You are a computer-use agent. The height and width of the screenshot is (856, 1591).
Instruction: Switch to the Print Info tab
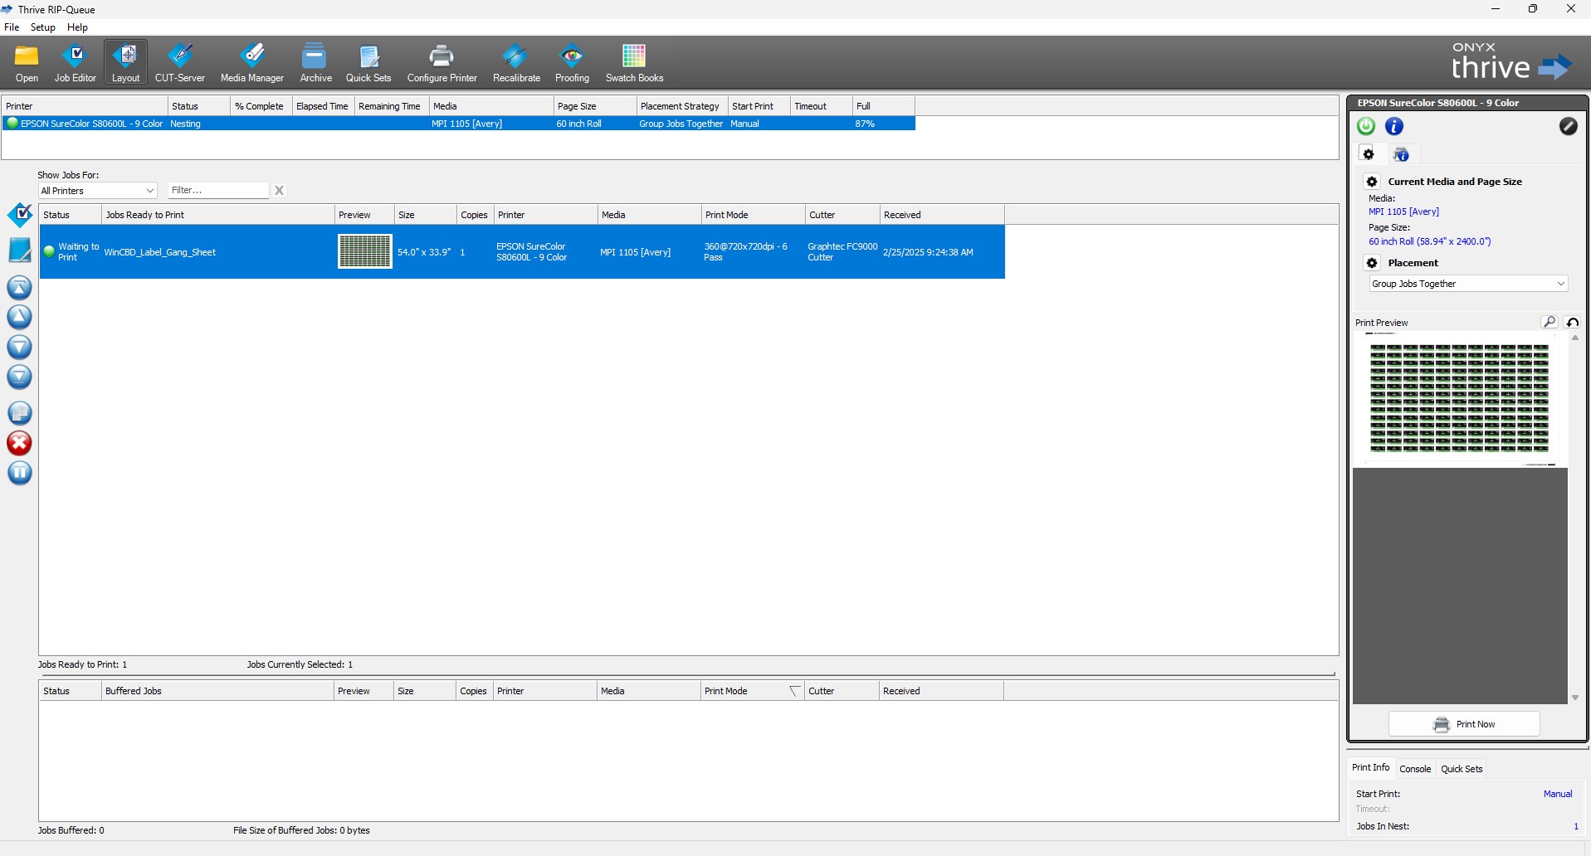(x=1370, y=768)
